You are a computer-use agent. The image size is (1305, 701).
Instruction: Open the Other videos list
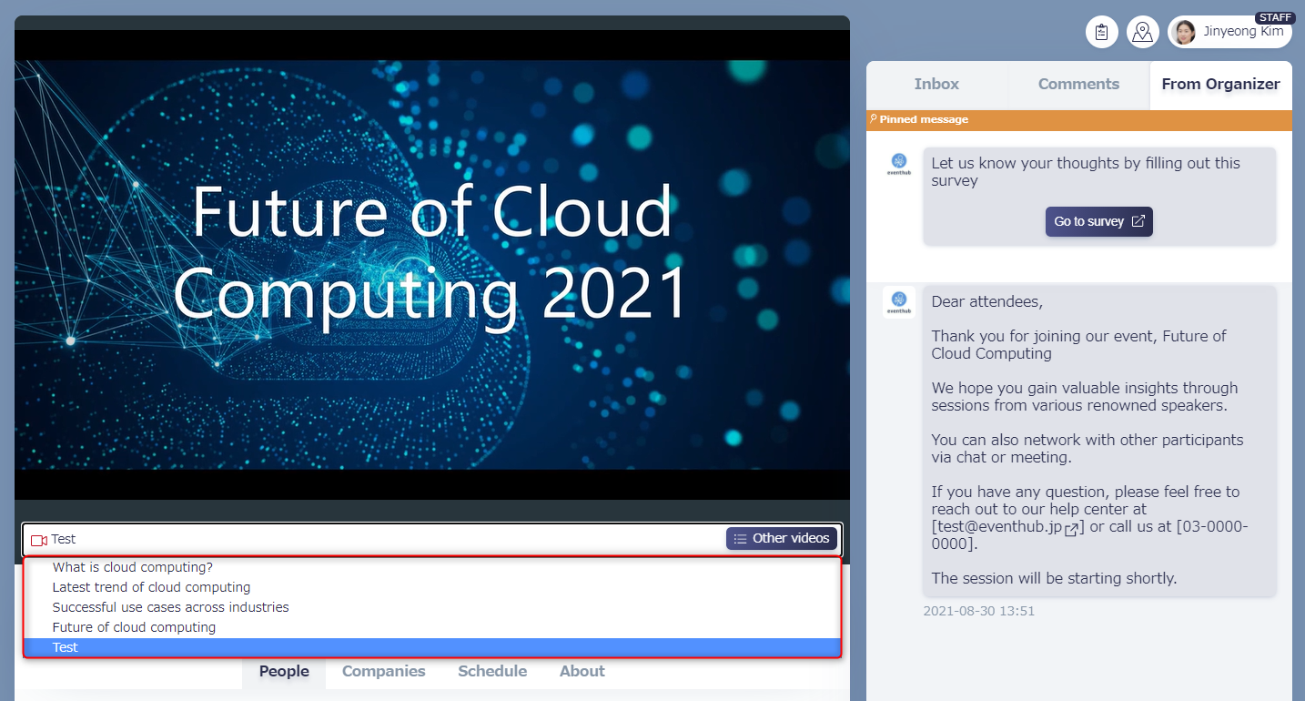point(782,538)
